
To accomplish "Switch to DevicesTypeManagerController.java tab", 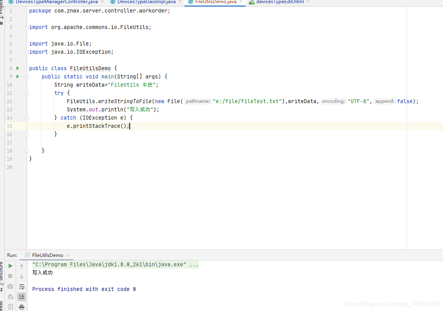I will click(x=57, y=2).
